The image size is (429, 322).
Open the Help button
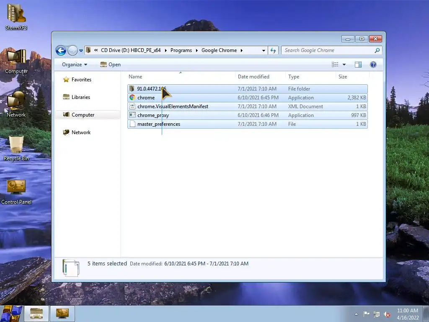(373, 65)
